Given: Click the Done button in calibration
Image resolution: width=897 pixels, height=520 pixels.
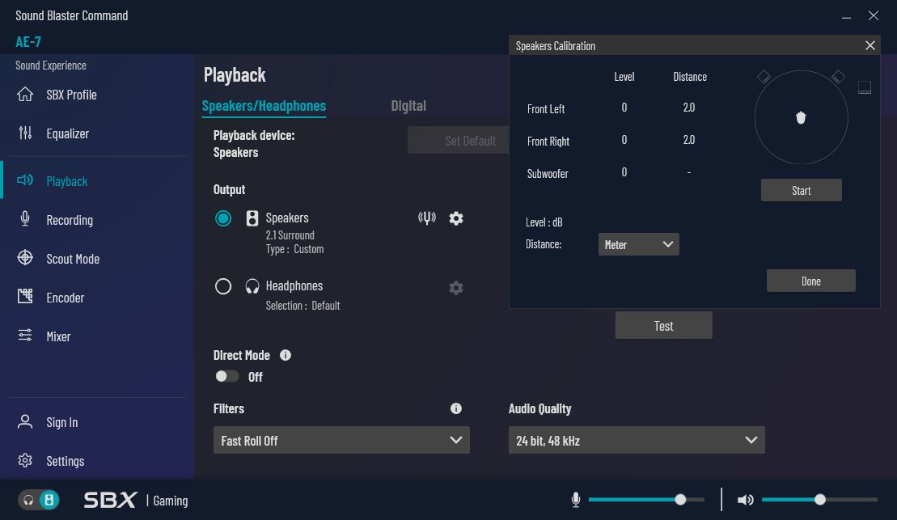Looking at the screenshot, I should (x=810, y=281).
